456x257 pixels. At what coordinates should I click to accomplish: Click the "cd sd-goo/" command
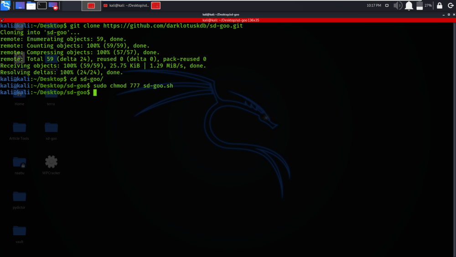coord(87,79)
